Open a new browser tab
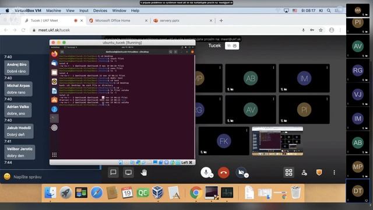 [x=221, y=21]
